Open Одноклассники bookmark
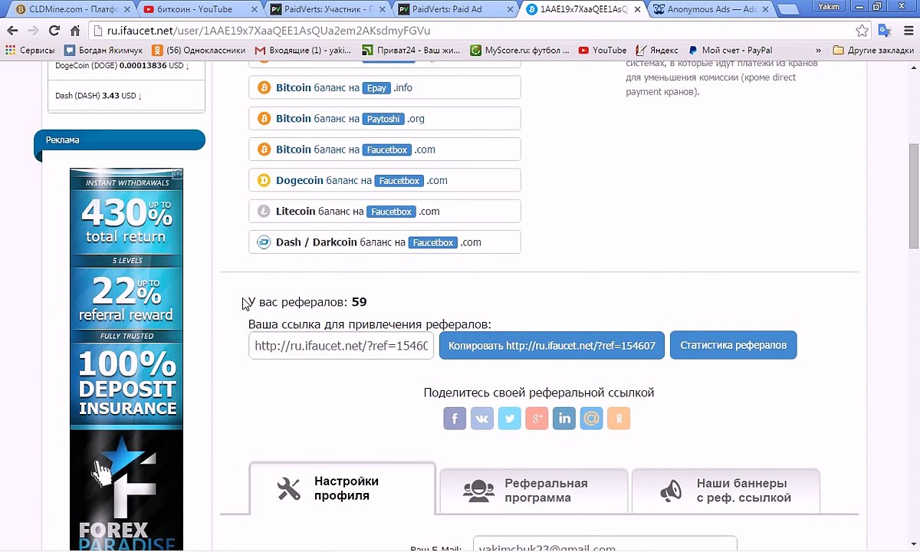 click(x=199, y=50)
